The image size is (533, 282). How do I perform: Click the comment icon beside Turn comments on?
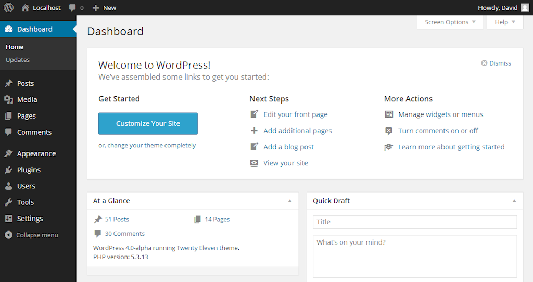tap(389, 131)
